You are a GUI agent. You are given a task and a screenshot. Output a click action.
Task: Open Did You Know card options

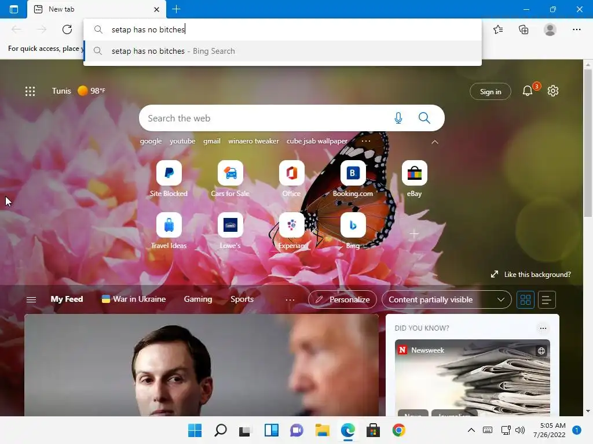pos(543,328)
